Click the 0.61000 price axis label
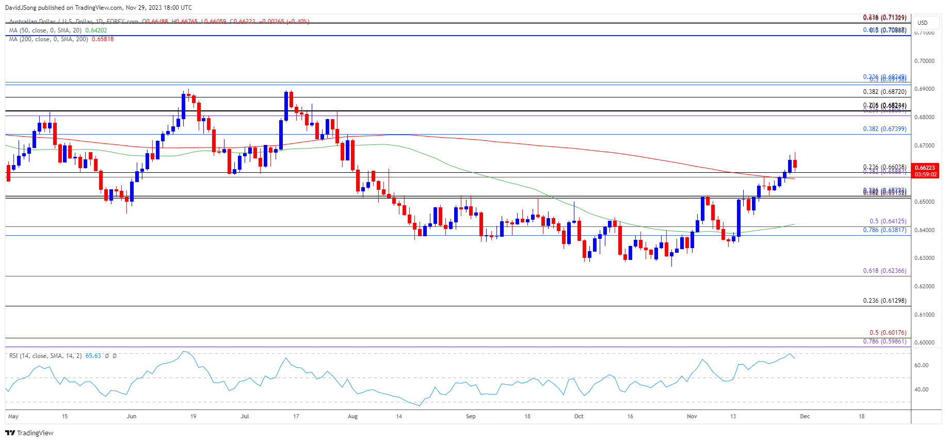This screenshot has width=947, height=442. pos(924,315)
